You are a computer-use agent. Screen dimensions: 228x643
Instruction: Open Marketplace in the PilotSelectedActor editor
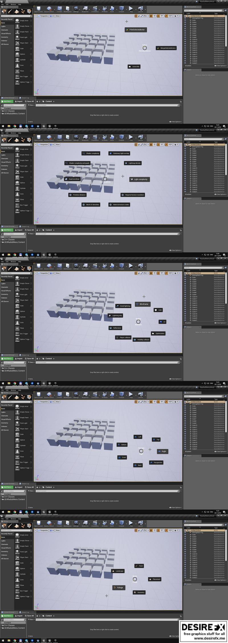[68, 10]
